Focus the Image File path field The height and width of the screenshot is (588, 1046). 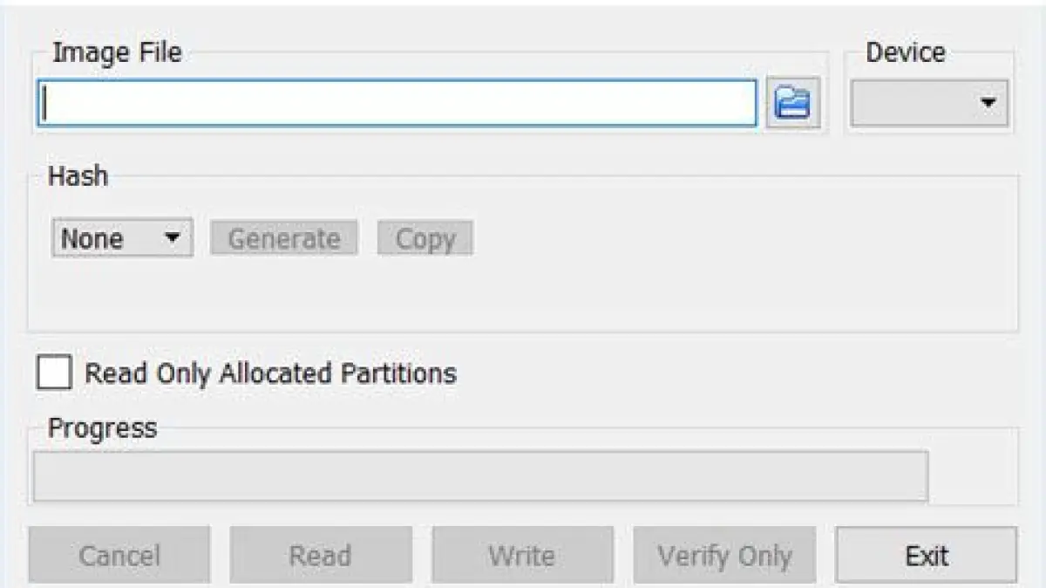pos(397,104)
